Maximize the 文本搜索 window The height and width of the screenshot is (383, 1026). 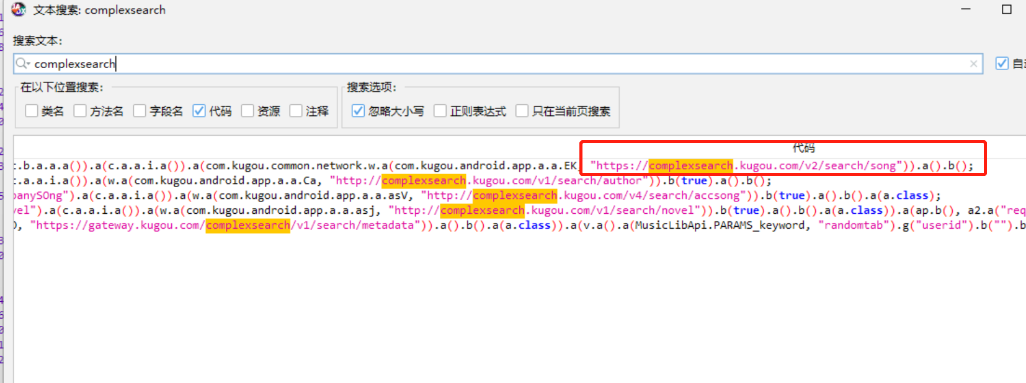click(x=1007, y=9)
